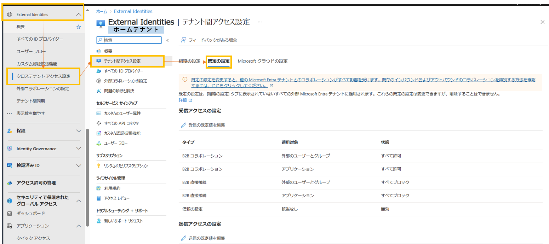Click the タイプ column header
This screenshot has height=244, width=549.
click(188, 142)
